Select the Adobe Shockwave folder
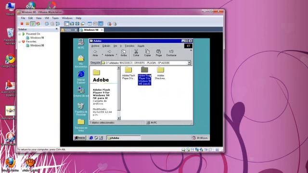Image resolution: width=308 pixels, height=173 pixels. click(160, 73)
